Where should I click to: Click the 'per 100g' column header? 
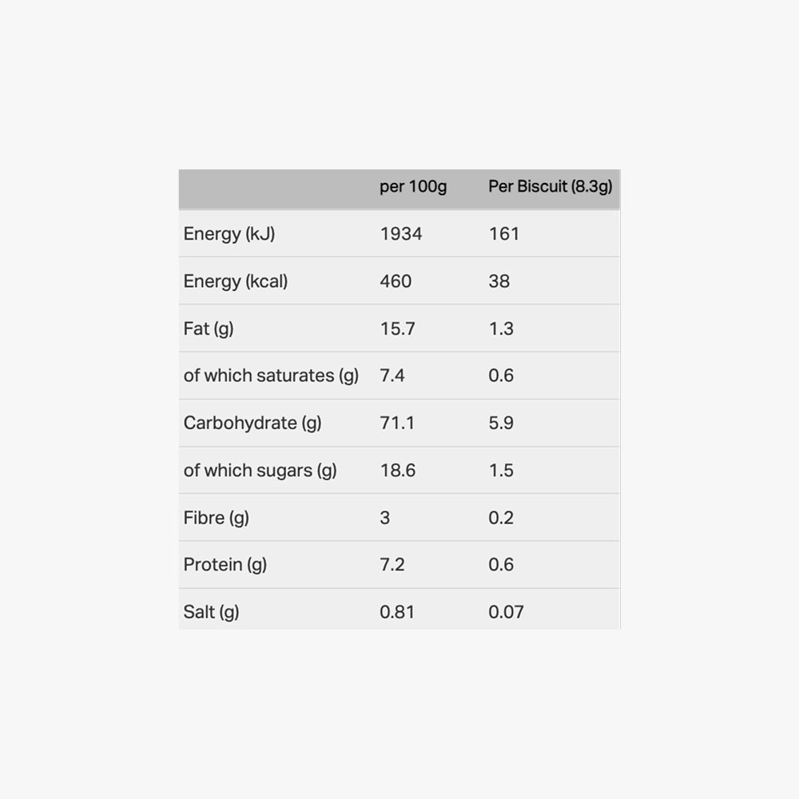pos(413,187)
